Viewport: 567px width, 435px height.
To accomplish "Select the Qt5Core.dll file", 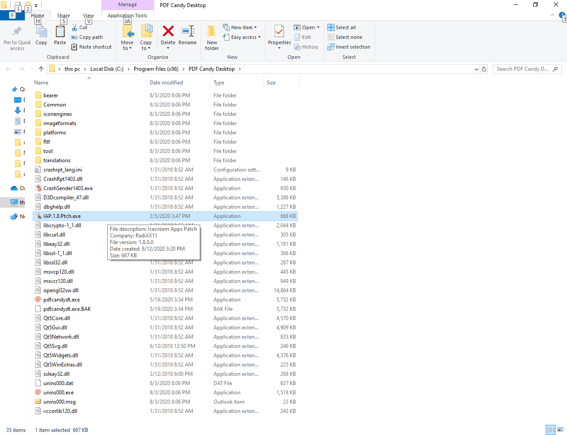I will (165, 318).
